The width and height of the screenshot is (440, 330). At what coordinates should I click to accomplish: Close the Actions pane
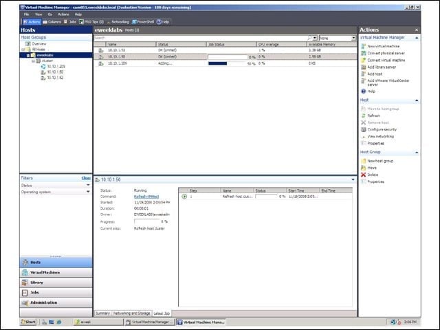(417, 30)
